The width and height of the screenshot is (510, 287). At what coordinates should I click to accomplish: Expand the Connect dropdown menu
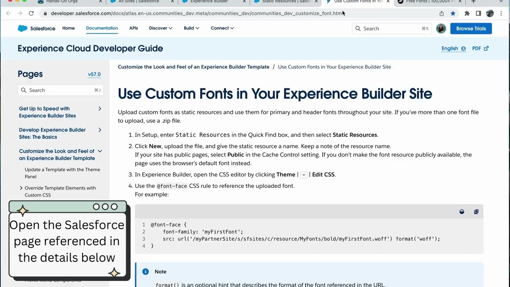tap(222, 28)
